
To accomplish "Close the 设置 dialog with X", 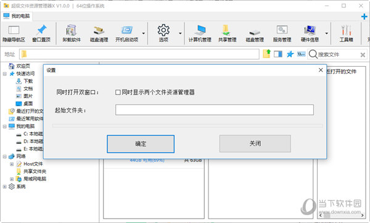I will [x=321, y=70].
